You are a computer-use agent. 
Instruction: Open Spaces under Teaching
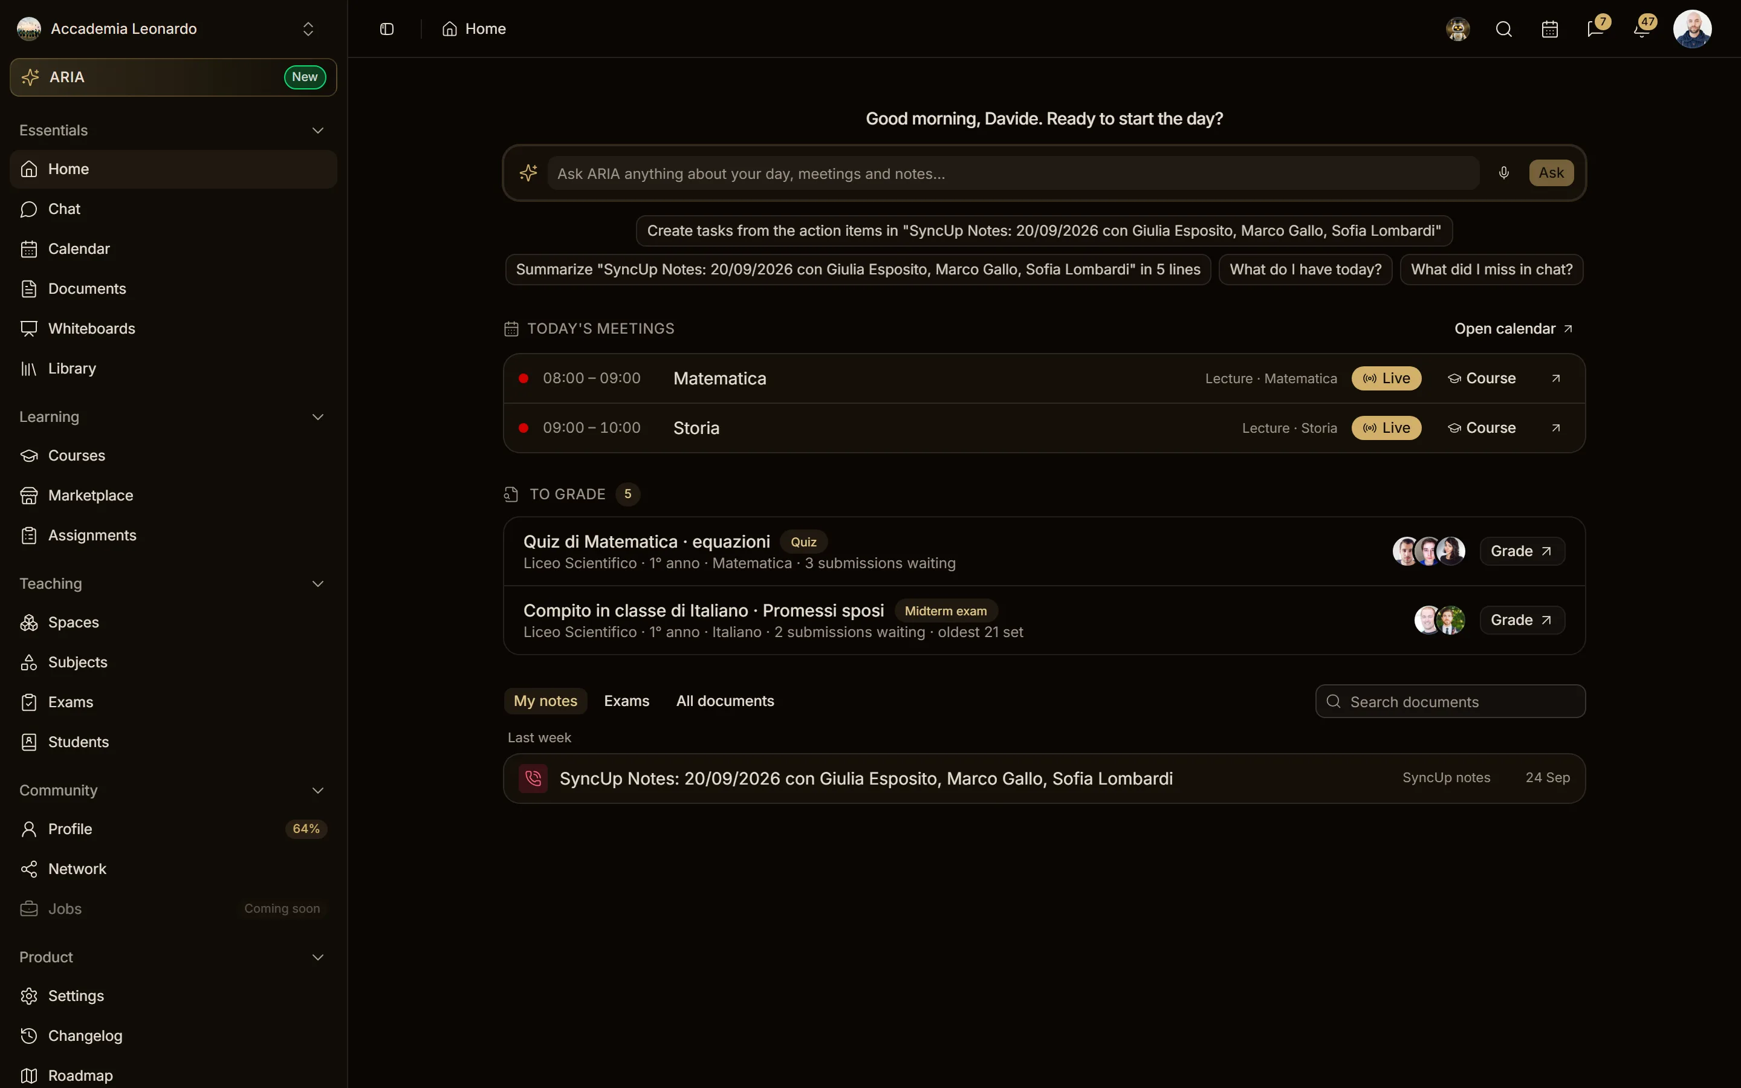[173, 623]
